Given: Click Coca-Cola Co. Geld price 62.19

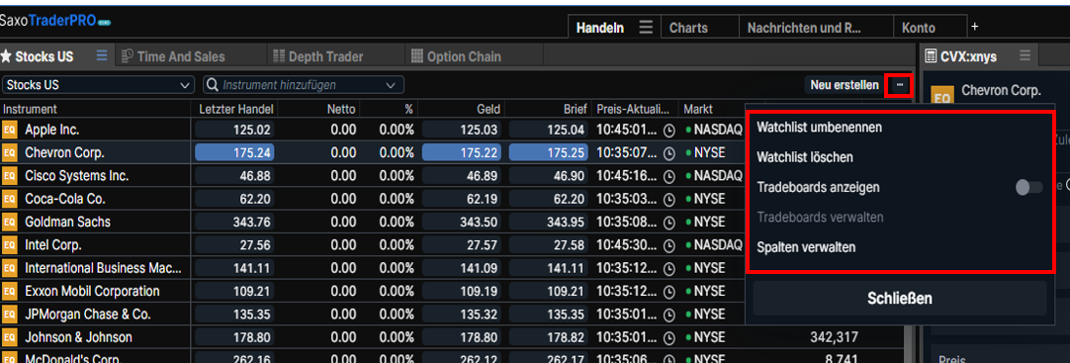Looking at the screenshot, I should pos(461,199).
